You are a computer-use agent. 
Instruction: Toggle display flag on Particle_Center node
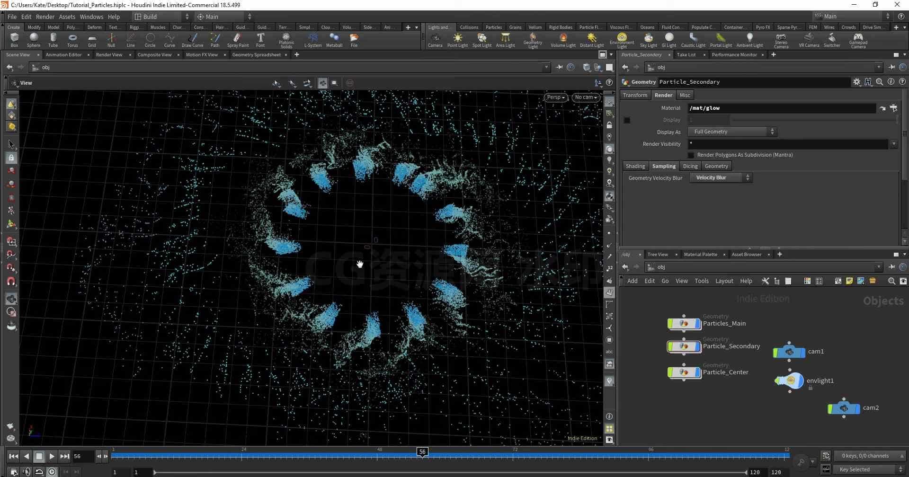point(697,372)
